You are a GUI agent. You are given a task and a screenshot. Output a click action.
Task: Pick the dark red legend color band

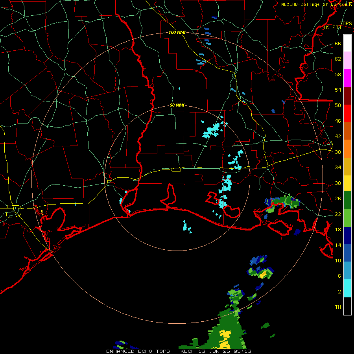point(347,96)
